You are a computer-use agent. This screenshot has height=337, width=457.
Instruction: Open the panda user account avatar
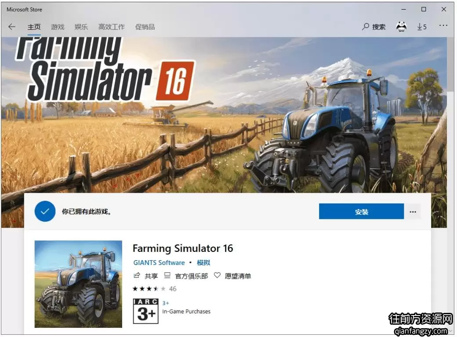coord(401,27)
